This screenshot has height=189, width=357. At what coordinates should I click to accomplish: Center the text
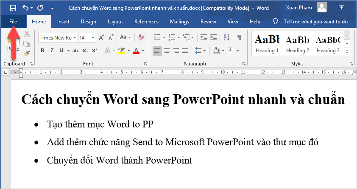(167, 51)
